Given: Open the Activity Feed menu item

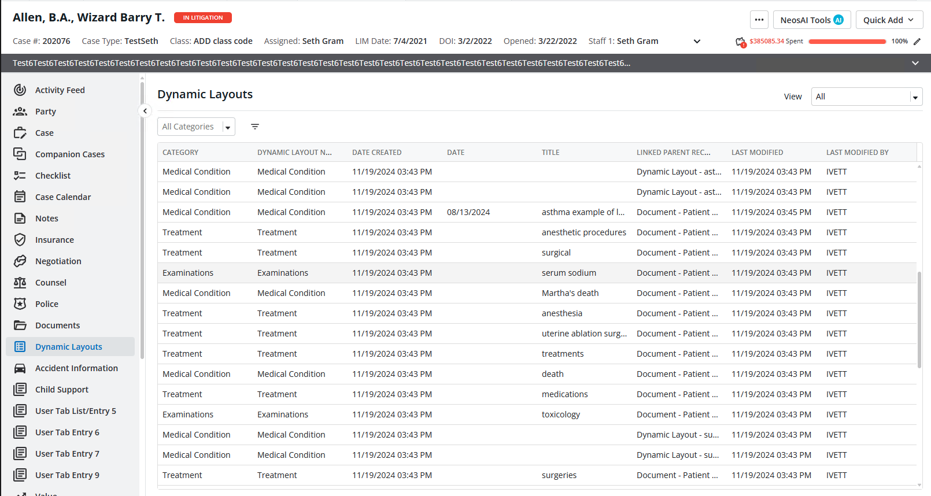Looking at the screenshot, I should point(60,90).
